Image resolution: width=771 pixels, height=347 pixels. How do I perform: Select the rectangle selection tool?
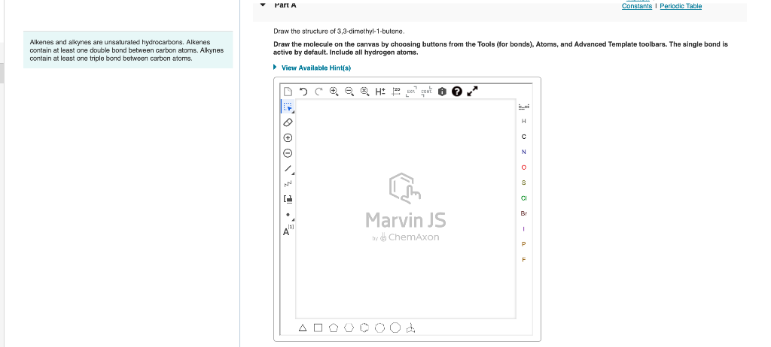coord(288,107)
